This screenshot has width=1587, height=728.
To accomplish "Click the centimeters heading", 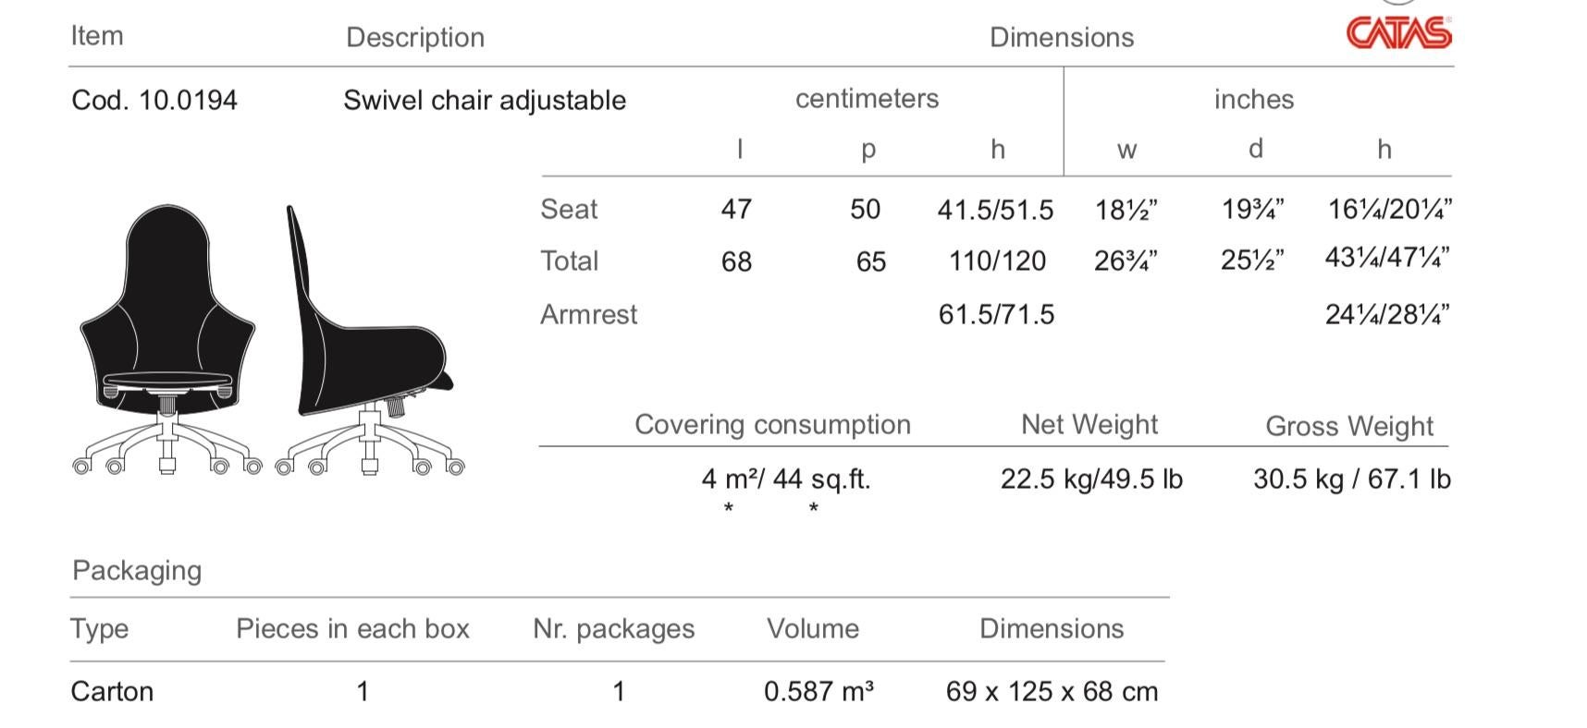I will tap(867, 99).
